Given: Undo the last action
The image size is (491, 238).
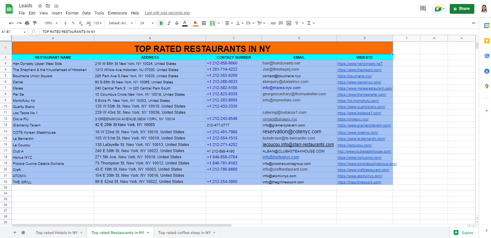Looking at the screenshot, I should [12, 23].
